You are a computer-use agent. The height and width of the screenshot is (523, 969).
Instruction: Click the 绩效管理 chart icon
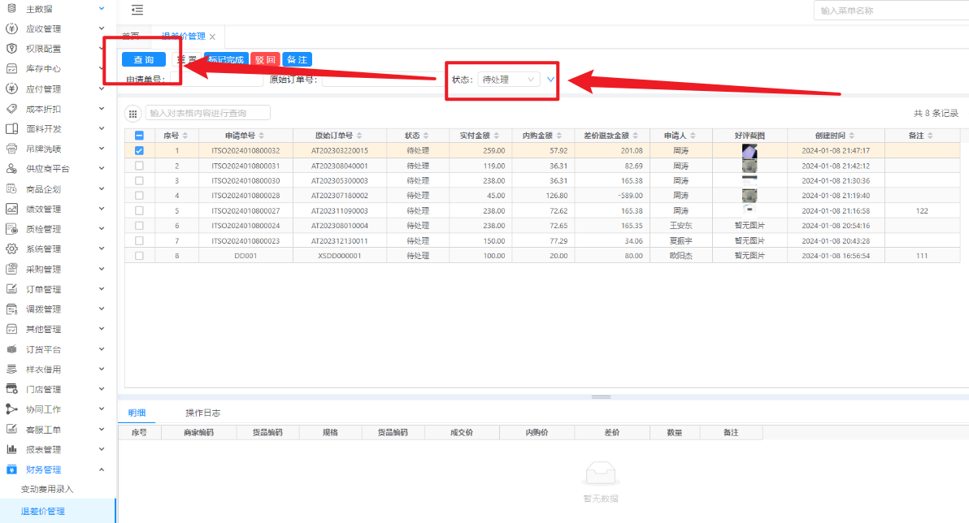point(11,209)
